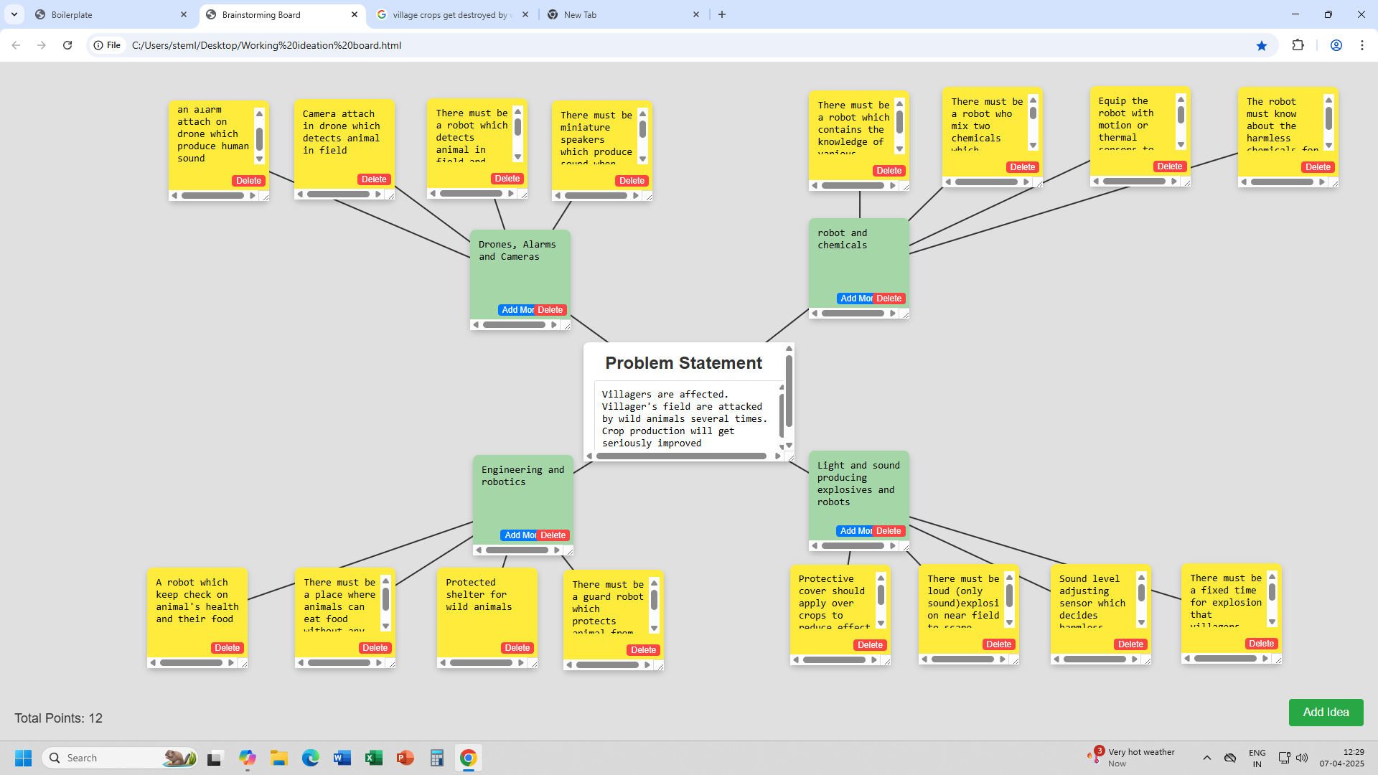
Task: Reload the Brainstorming Board page
Action: tap(67, 45)
